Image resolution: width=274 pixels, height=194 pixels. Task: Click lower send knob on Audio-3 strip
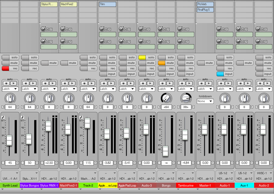coord(141,41)
